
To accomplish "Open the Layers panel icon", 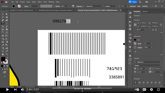I will [130, 56].
